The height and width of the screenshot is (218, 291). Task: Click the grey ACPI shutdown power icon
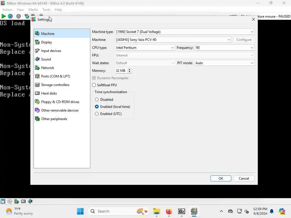pyautogui.click(x=18, y=16)
